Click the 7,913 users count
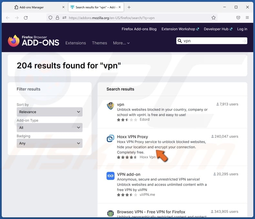255x219 pixels. (227, 104)
